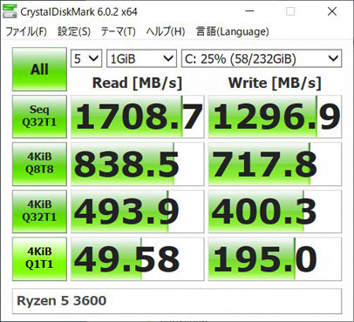Click the CrystalDiskMark app icon in title bar
This screenshot has width=354, height=322.
[x=10, y=12]
